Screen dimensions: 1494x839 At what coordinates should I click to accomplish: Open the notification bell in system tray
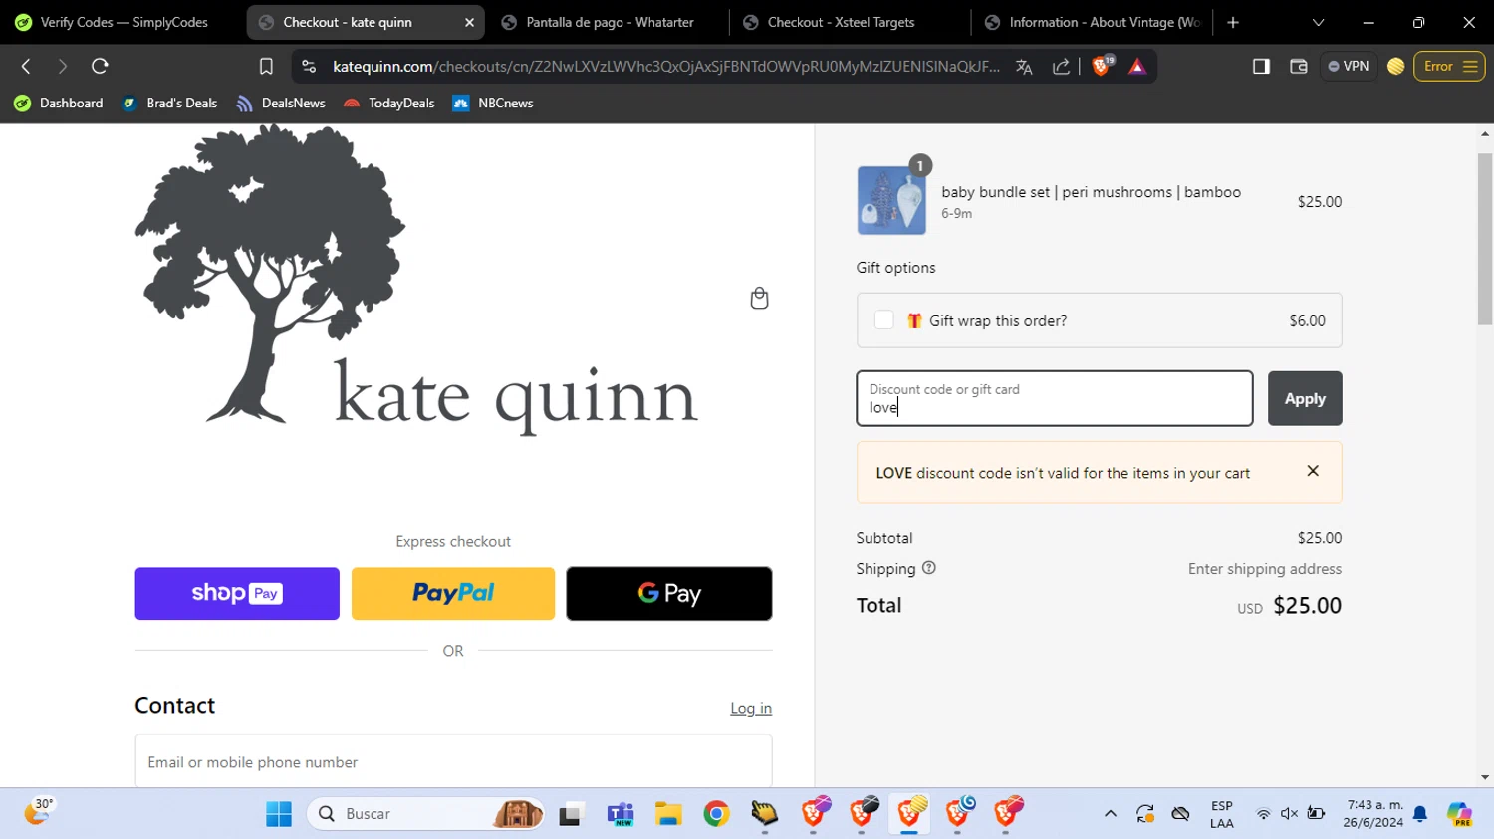click(x=1420, y=814)
